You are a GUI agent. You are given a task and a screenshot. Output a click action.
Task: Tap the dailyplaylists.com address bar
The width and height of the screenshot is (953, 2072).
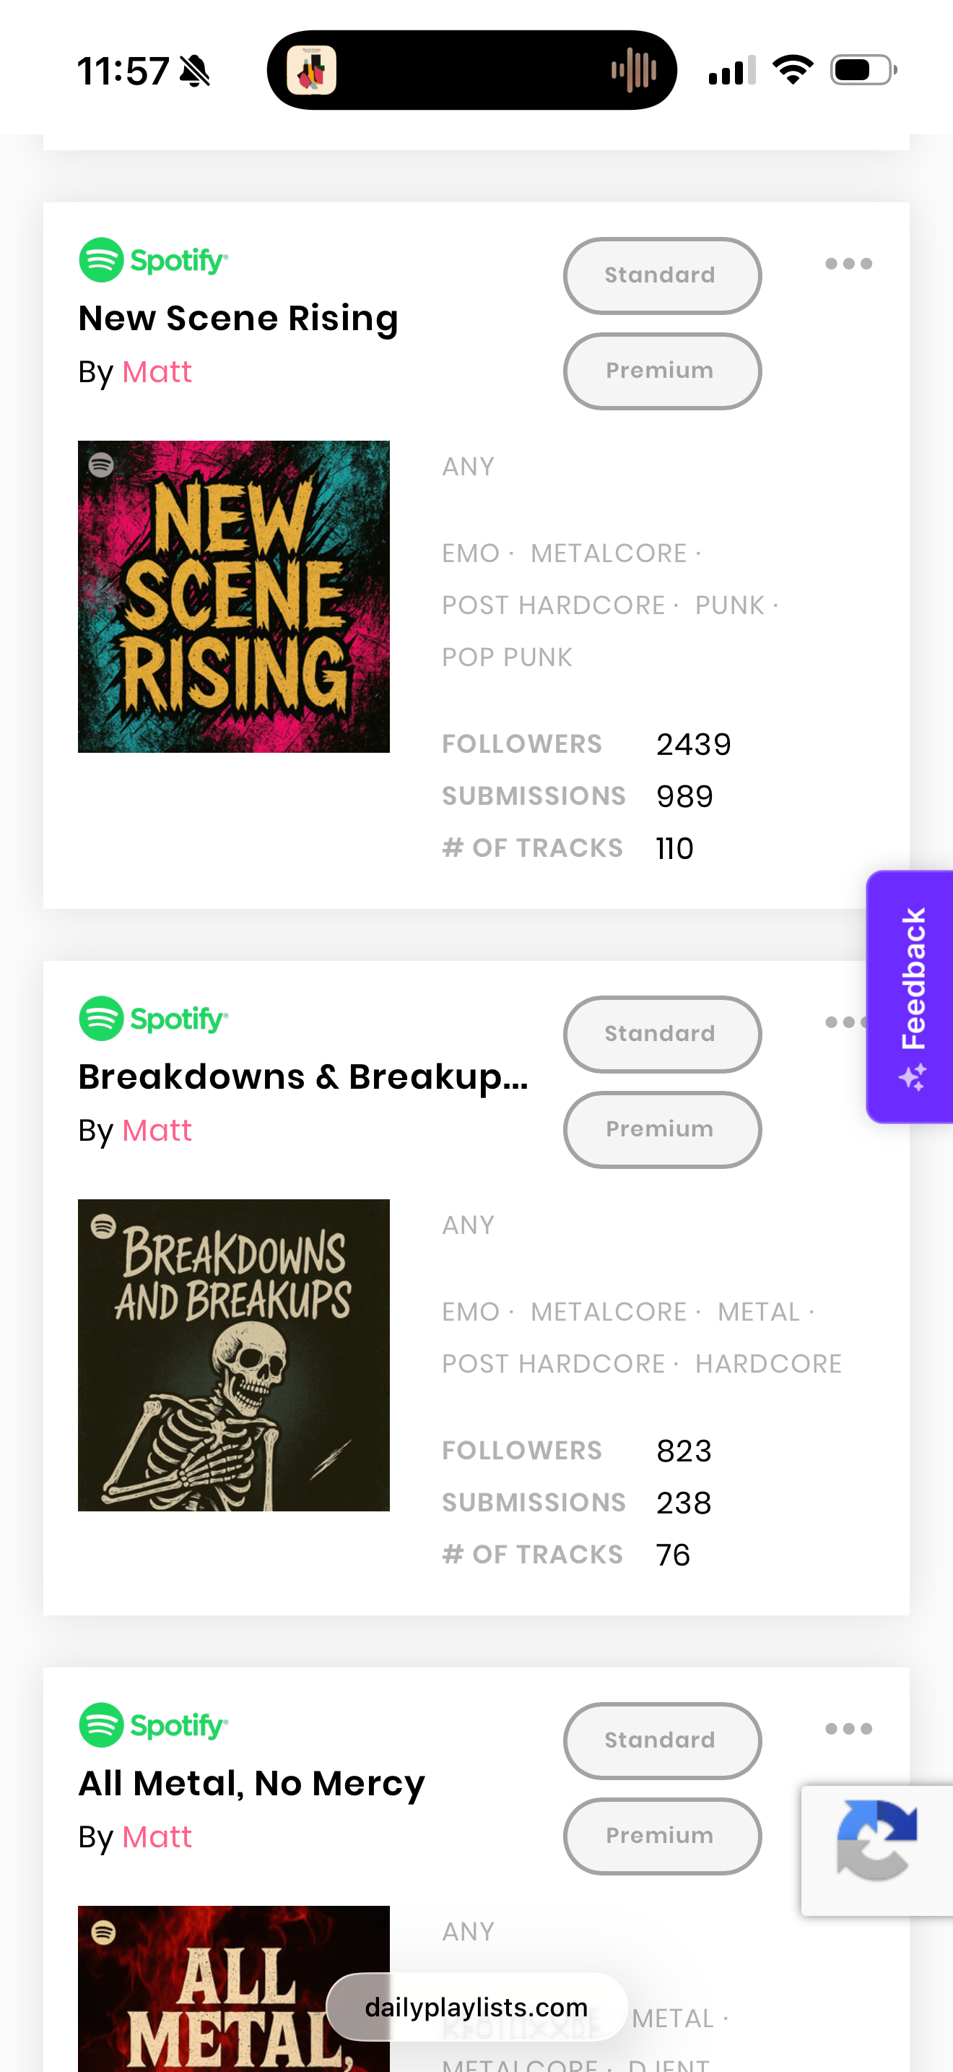tap(476, 2007)
